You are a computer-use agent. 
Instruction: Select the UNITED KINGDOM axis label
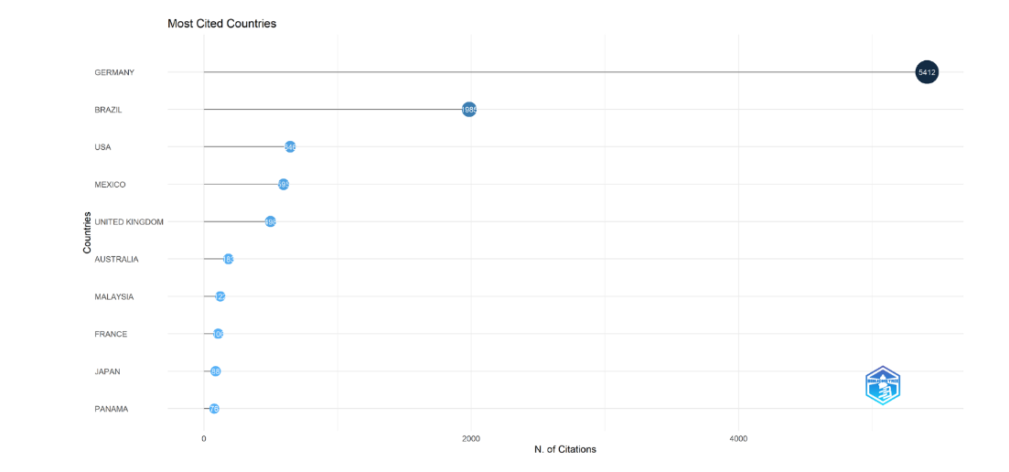pos(129,222)
